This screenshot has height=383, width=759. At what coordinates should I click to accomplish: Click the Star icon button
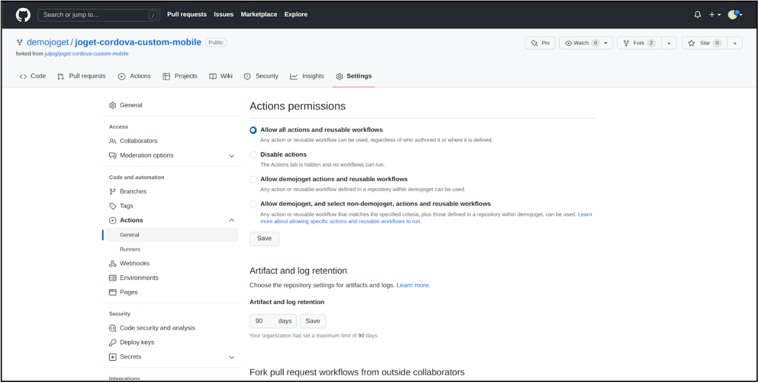click(704, 43)
